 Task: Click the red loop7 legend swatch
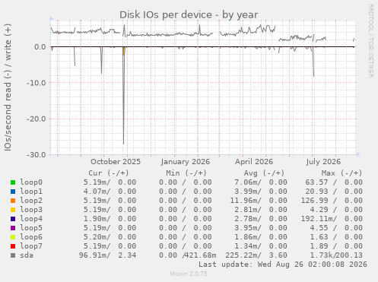click(13, 246)
